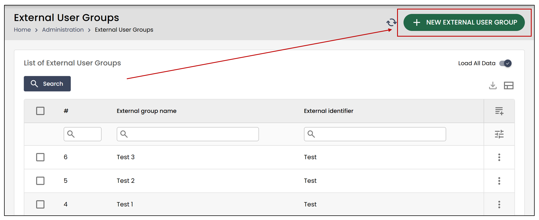This screenshot has height=220, width=539.
Task: Check the checkbox for row 4
Action: pos(40,205)
